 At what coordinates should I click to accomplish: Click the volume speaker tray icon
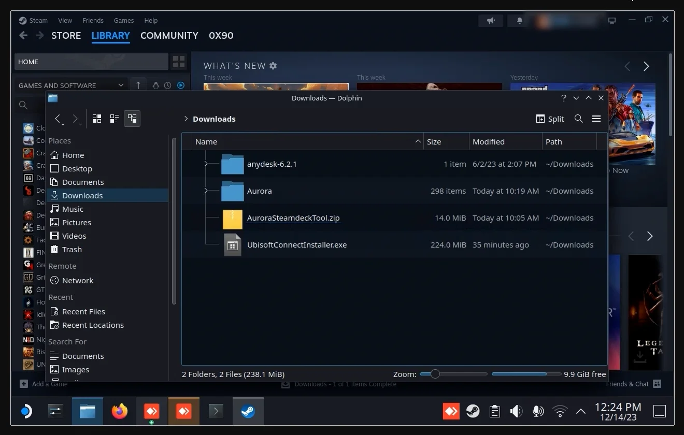pos(516,412)
